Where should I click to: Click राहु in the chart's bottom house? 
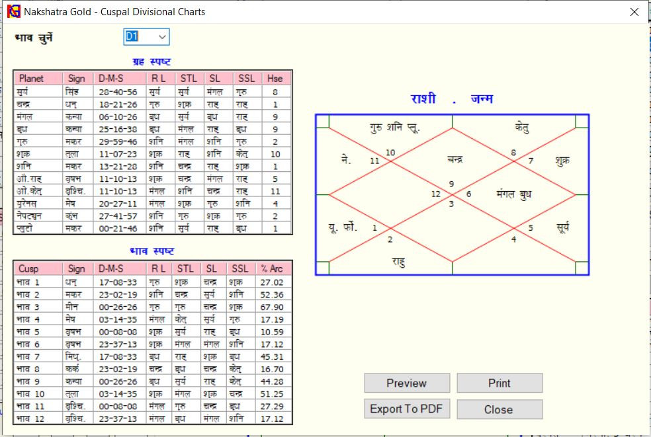coord(397,261)
